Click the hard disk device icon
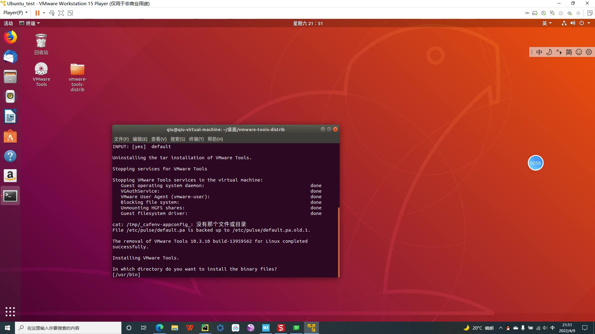This screenshot has width=595, height=334. (535, 13)
